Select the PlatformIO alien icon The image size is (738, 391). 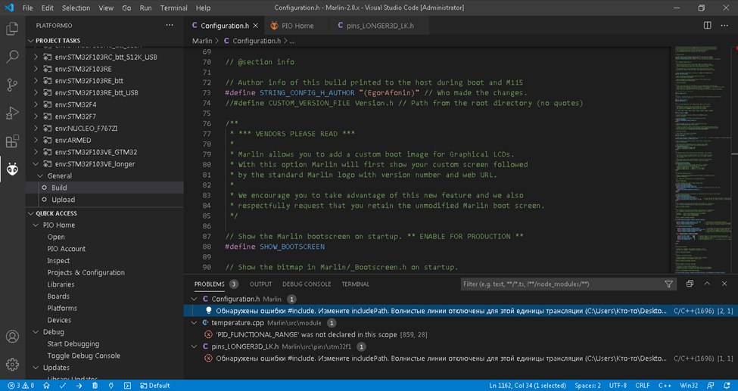(x=12, y=169)
